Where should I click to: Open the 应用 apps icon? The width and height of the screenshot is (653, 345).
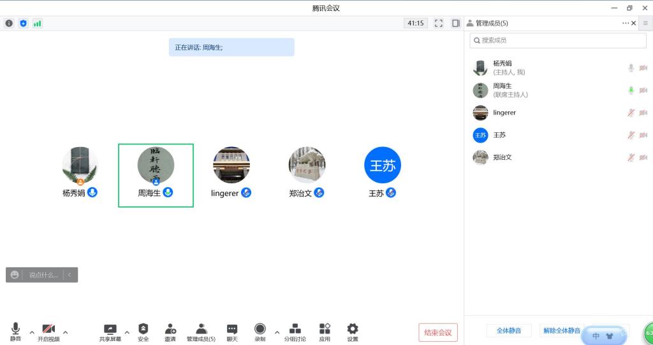pyautogui.click(x=325, y=329)
